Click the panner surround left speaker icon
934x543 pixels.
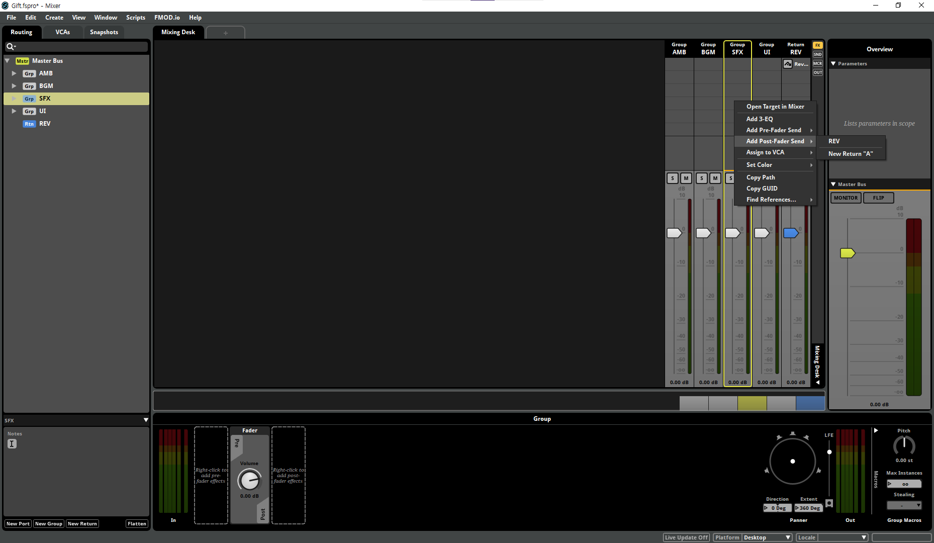[767, 471]
